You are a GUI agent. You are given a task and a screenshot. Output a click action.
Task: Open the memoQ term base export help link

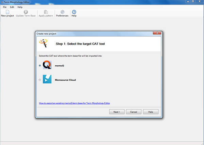coord(74,103)
